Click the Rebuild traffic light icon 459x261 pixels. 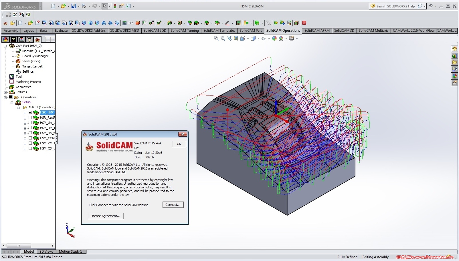click(x=115, y=6)
